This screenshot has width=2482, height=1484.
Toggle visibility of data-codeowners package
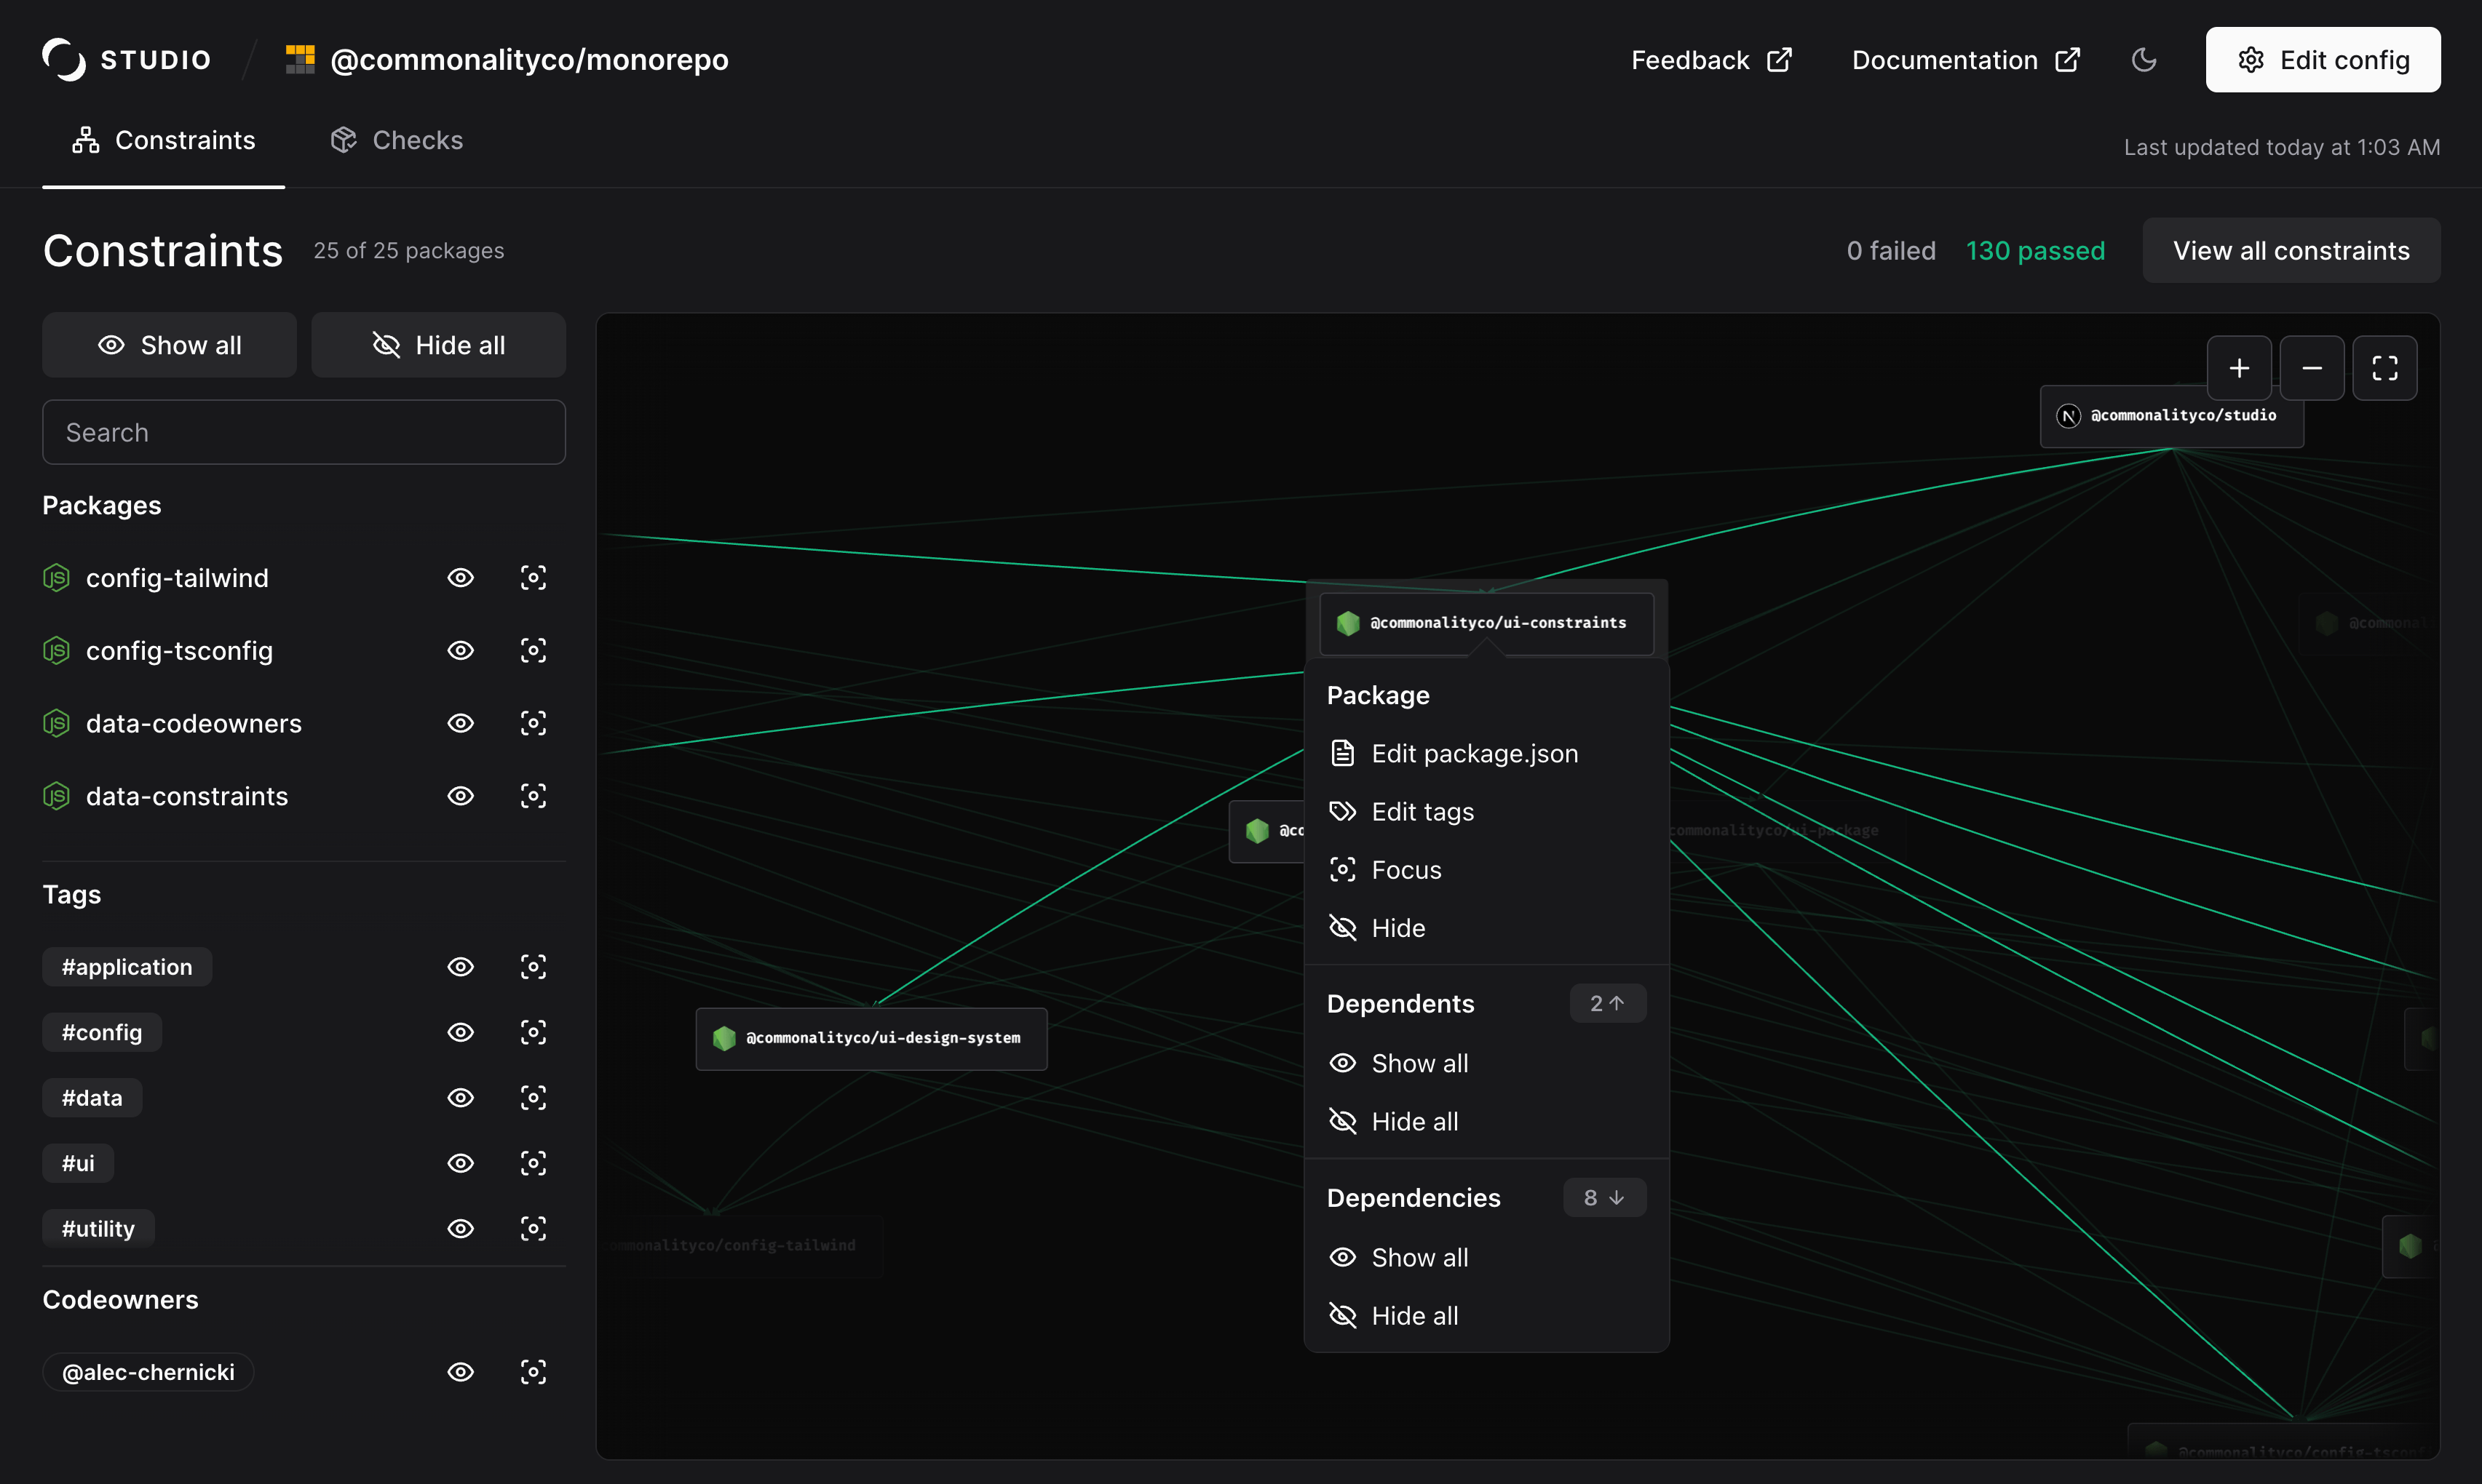click(x=460, y=723)
